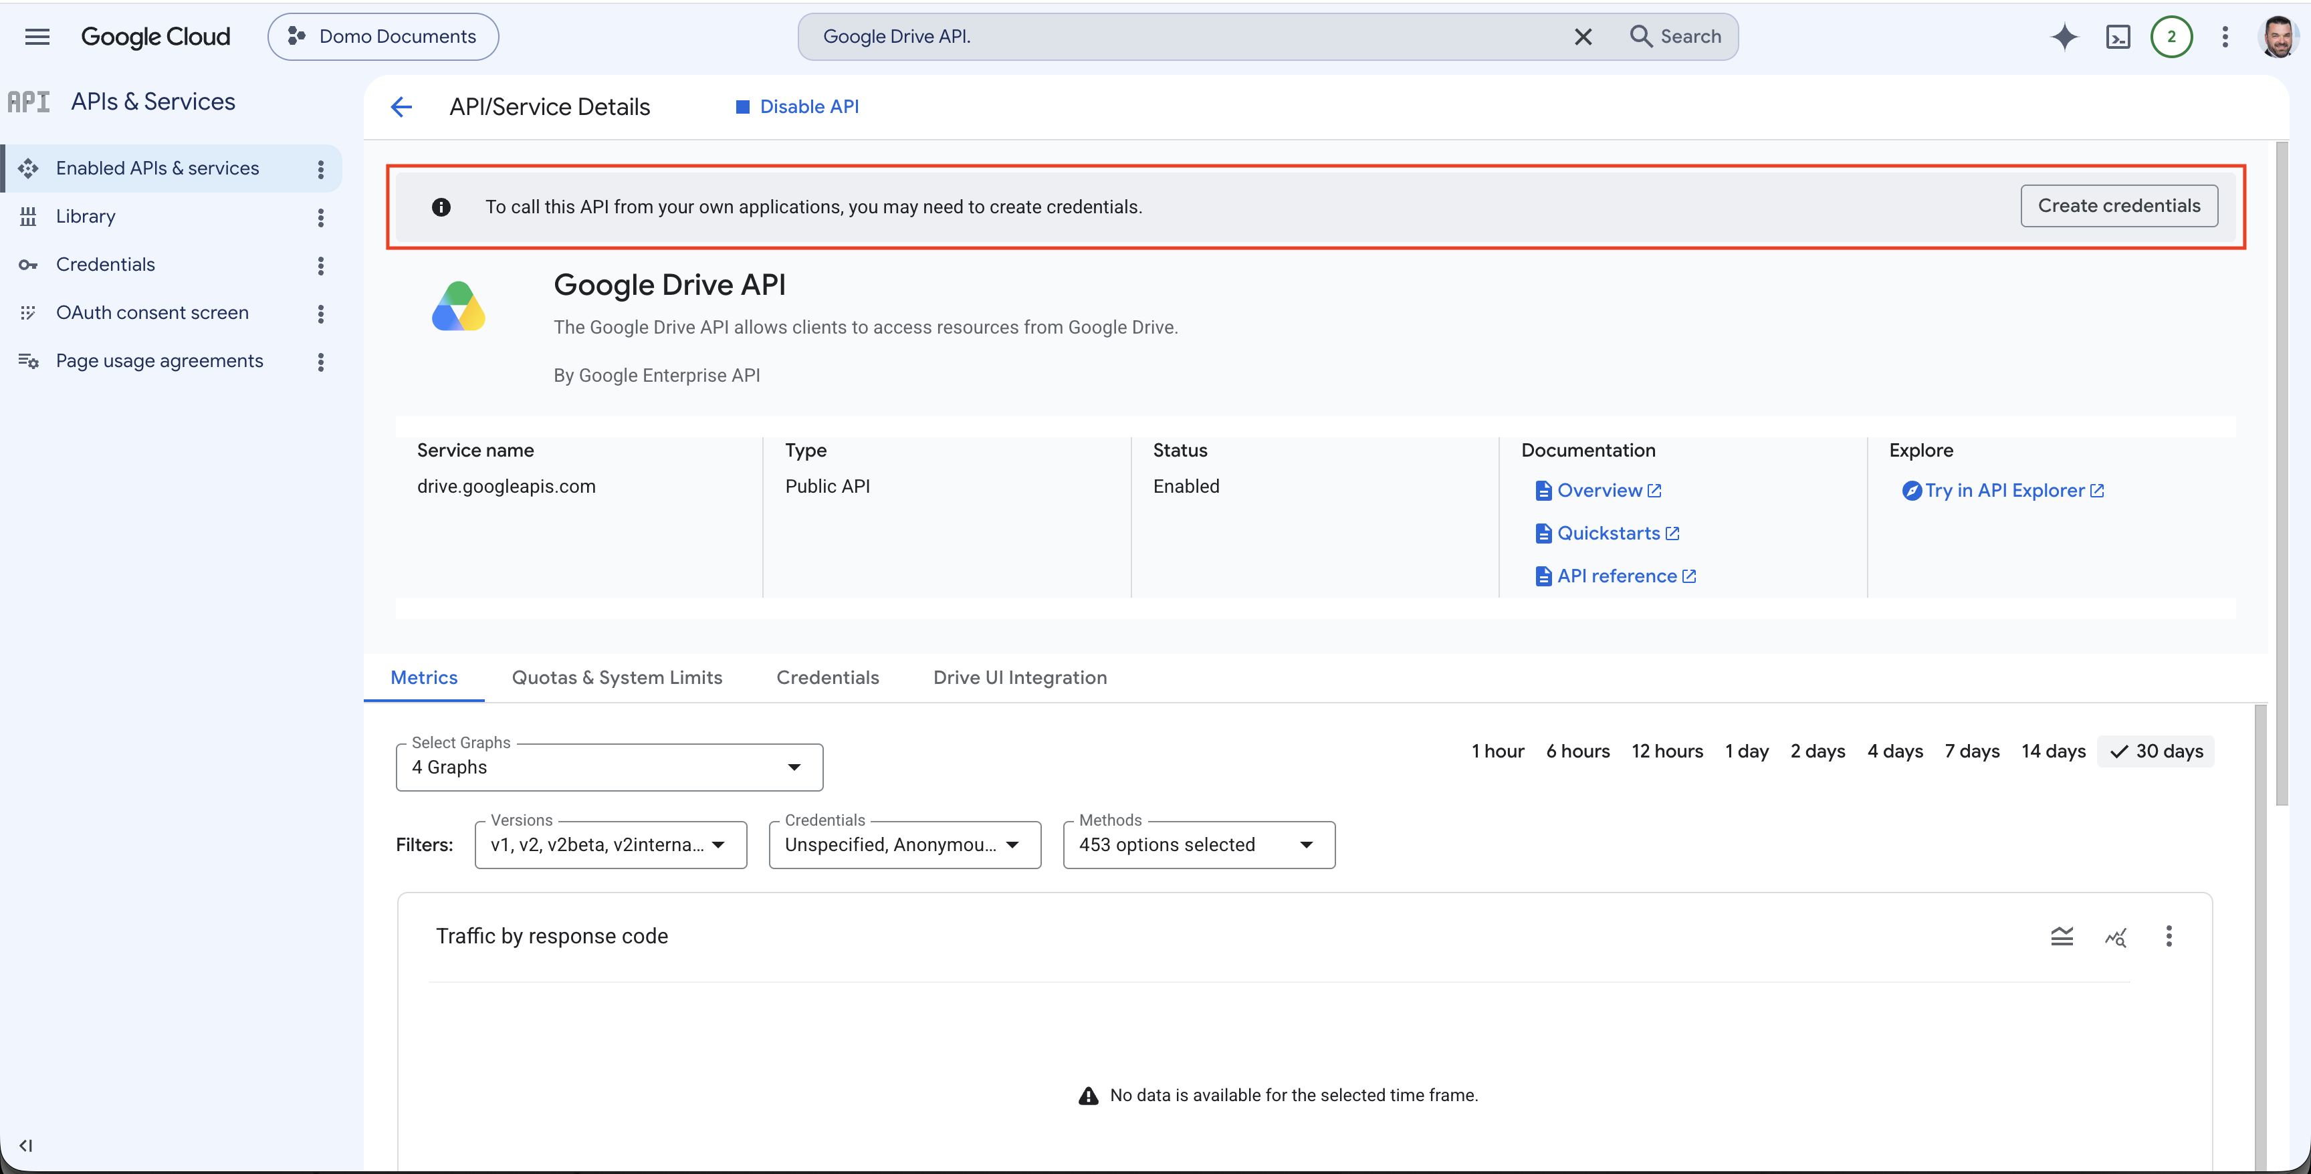
Task: Open more options next to Page usage agreements
Action: (320, 362)
